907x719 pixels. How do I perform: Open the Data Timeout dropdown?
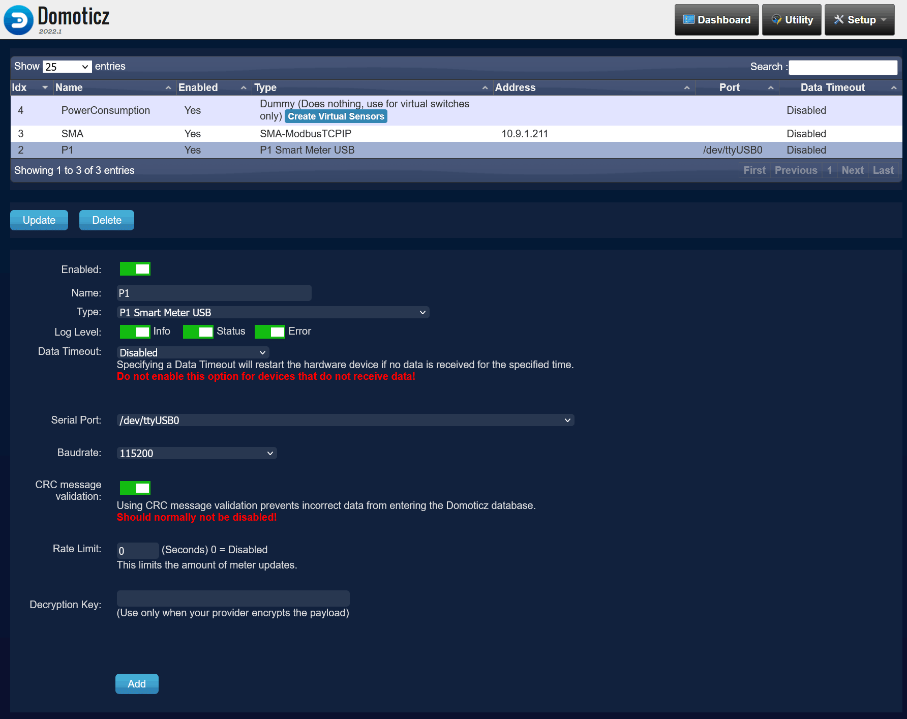193,352
